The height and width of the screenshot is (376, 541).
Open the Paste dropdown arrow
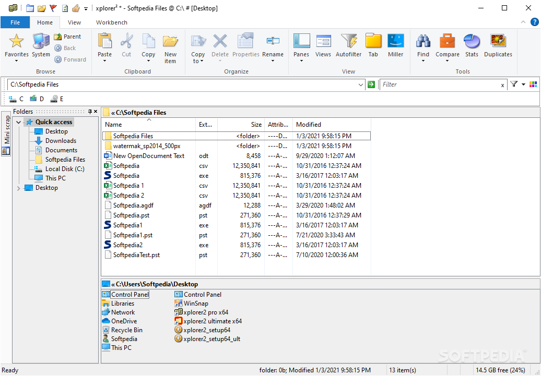104,61
